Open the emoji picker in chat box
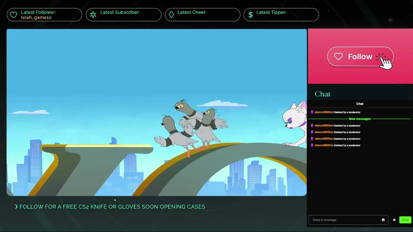The image size is (413, 232). 383,220
